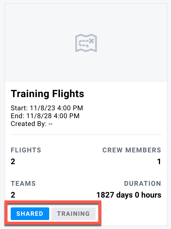Click the missing map placeholder icon
This screenshot has width=171, height=229.
pyautogui.click(x=86, y=43)
